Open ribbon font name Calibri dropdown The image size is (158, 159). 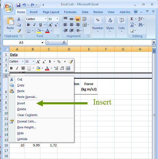pos(46,19)
